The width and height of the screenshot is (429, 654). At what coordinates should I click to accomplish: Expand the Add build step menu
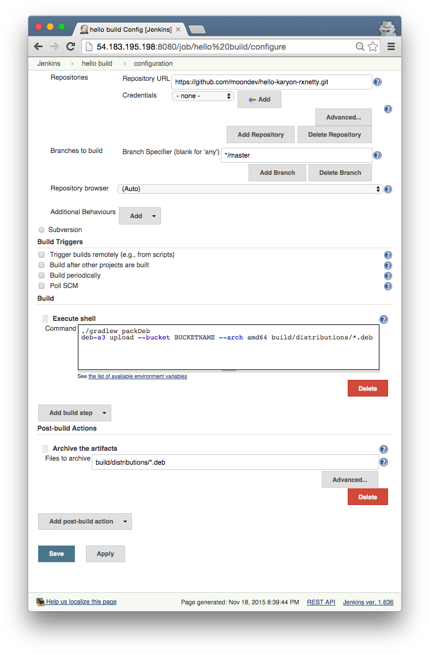click(74, 413)
